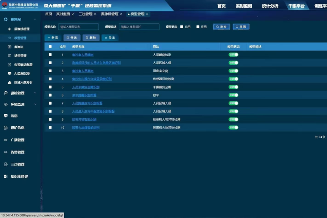Click the 修改 edit button
This screenshot has width=327, height=218.
click(x=72, y=38)
